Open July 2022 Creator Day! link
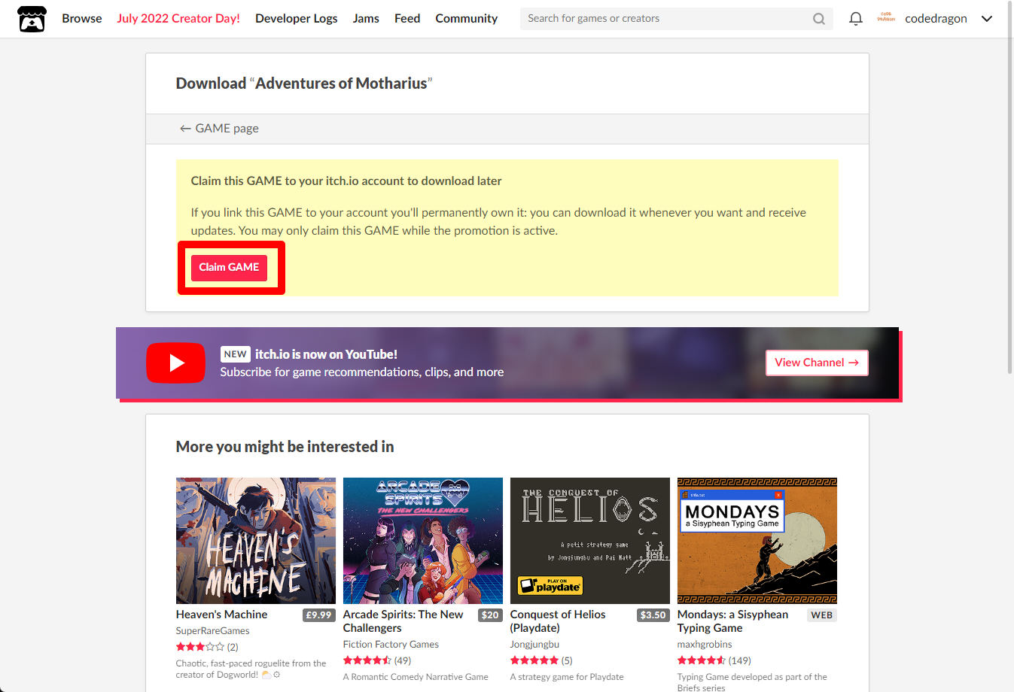The height and width of the screenshot is (692, 1014). pos(178,19)
